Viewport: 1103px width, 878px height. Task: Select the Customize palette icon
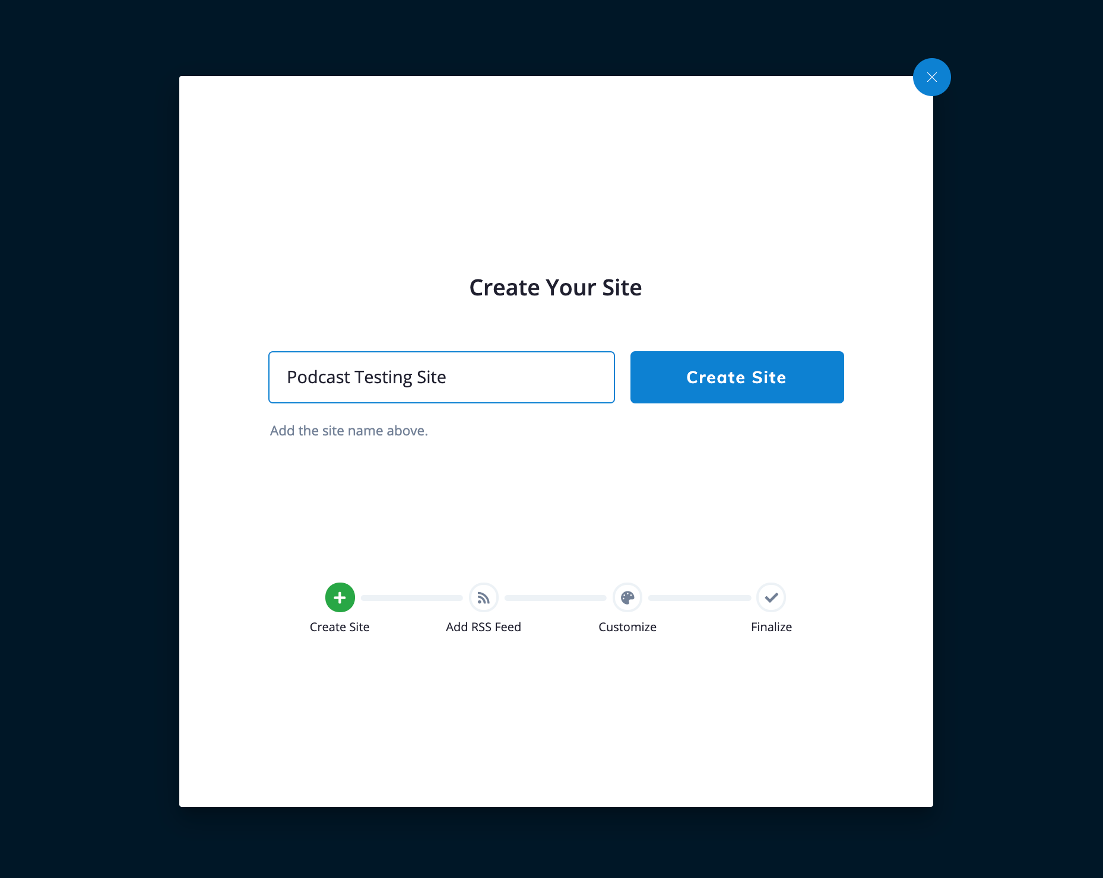[627, 597]
